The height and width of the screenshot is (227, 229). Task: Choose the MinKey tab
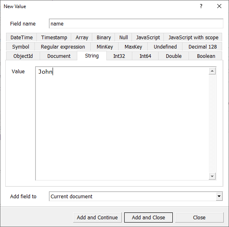tap(104, 47)
